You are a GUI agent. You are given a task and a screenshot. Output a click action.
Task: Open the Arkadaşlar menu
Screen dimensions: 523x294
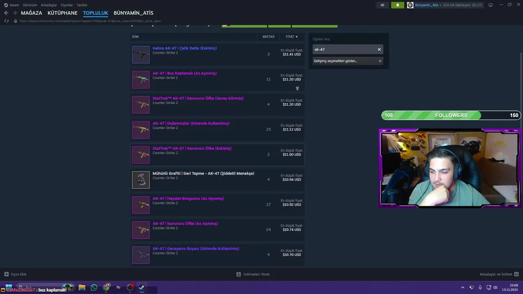[49, 5]
